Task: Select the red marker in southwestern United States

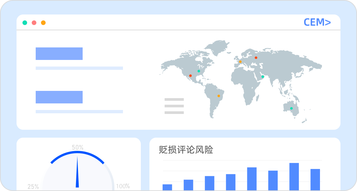Action: tap(190, 76)
